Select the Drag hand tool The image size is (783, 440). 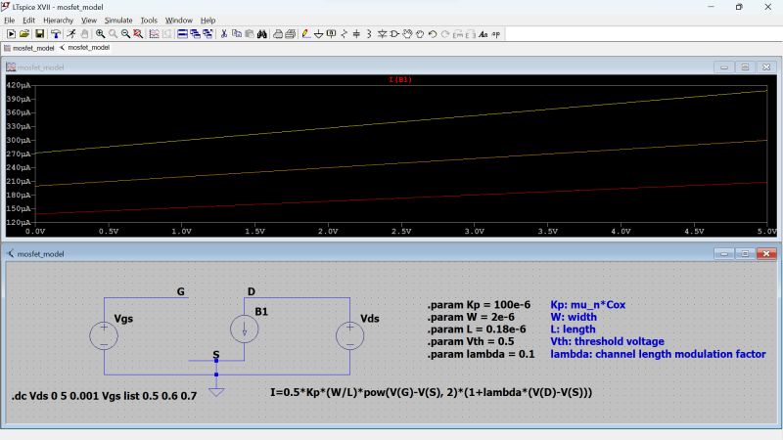(x=420, y=34)
